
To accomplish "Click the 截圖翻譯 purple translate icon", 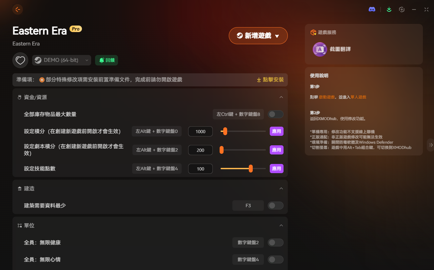I will click(320, 49).
